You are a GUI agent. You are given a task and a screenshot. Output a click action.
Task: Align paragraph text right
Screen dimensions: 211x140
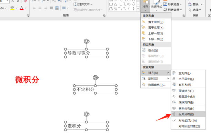coord(46,8)
